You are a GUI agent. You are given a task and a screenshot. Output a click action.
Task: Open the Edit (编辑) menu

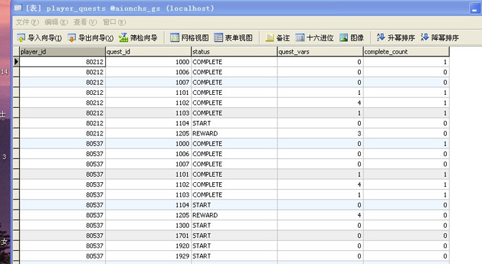pyautogui.click(x=56, y=22)
